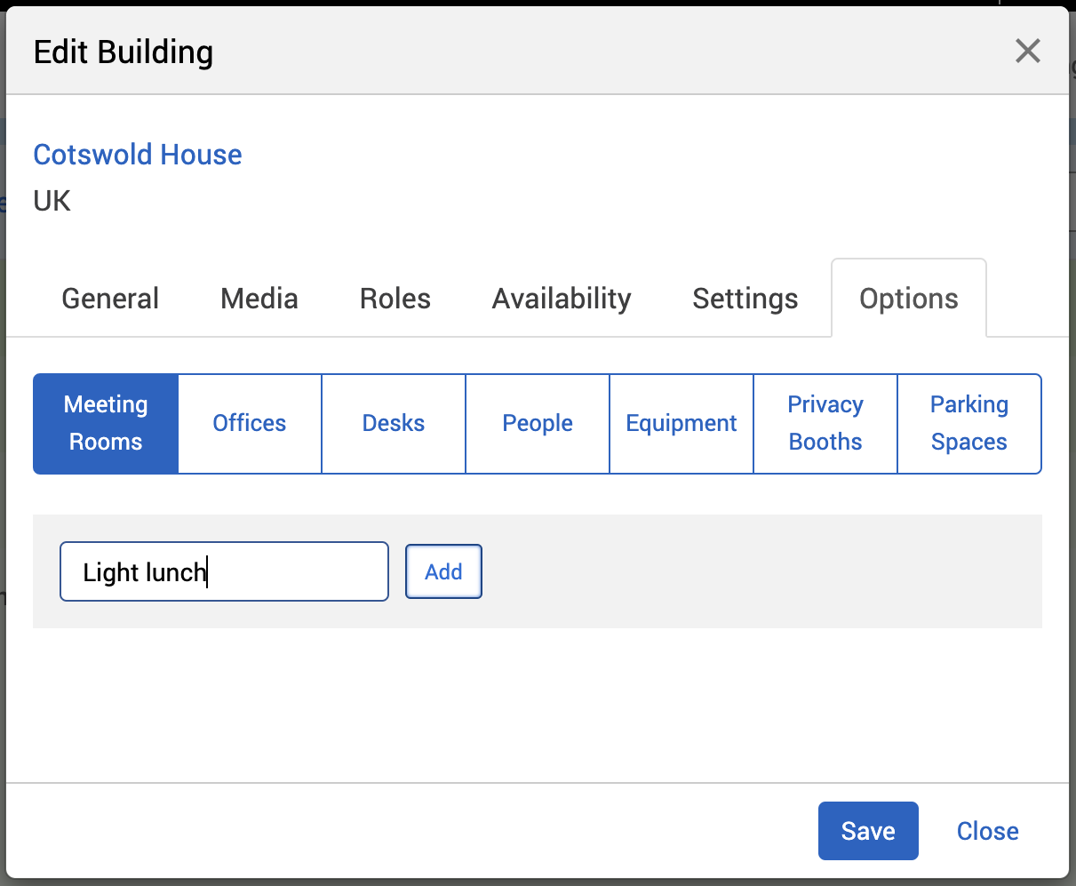Viewport: 1076px width, 886px height.
Task: Show the People option category
Action: click(x=538, y=423)
